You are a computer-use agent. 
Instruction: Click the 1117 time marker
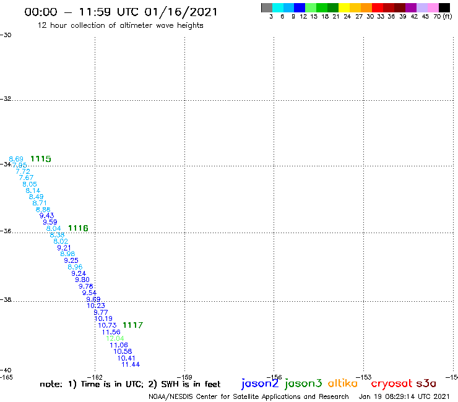click(x=132, y=325)
